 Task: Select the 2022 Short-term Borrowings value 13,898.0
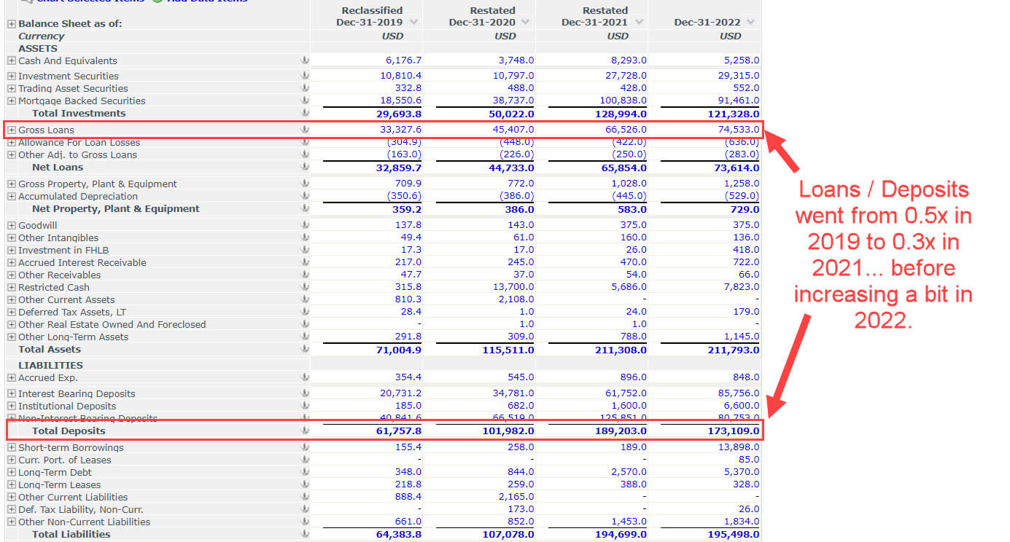pyautogui.click(x=739, y=447)
